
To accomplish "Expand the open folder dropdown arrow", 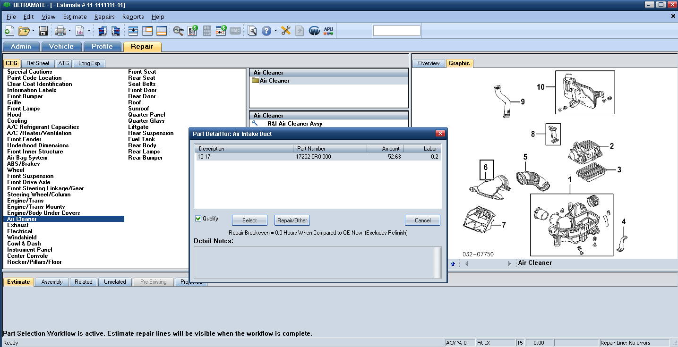I will [x=33, y=31].
